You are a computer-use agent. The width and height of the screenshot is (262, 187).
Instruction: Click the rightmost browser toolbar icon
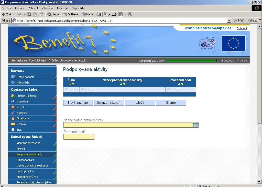[130, 14]
